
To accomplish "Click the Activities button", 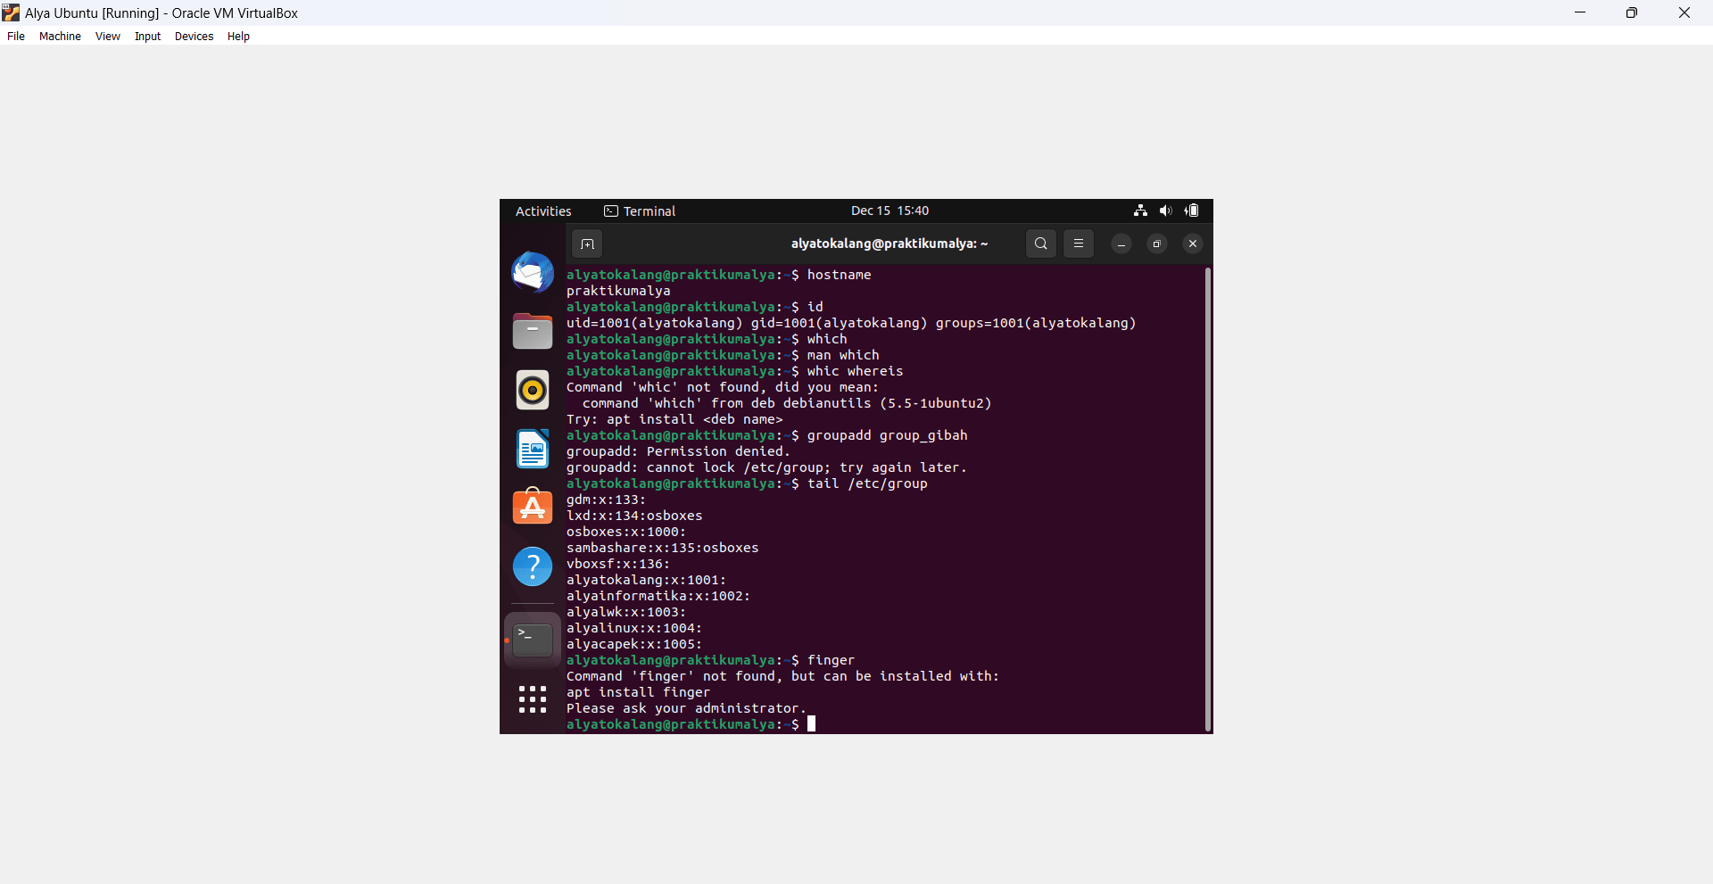I will tap(543, 211).
